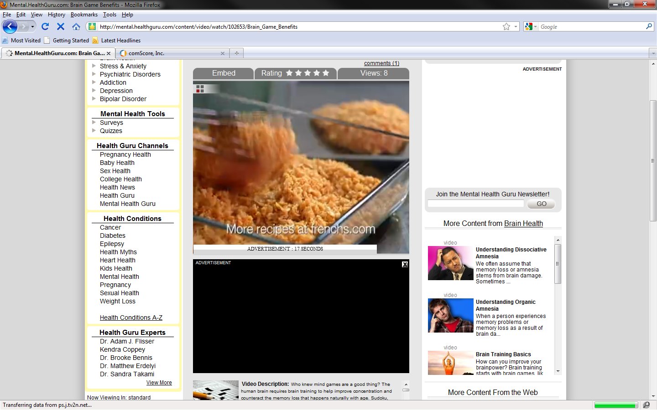Close the Mental.HealthGuru.com tab
The width and height of the screenshot is (657, 410).
(109, 53)
